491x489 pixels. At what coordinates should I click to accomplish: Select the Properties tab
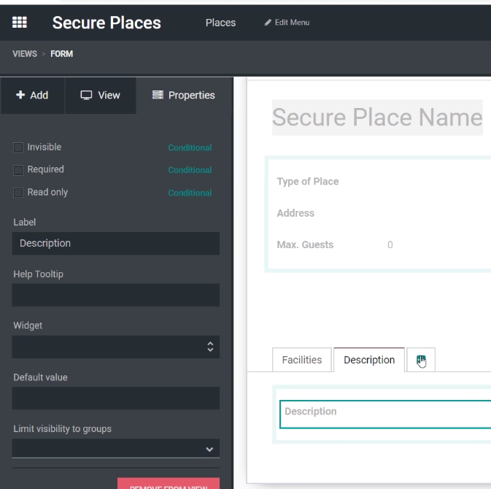(x=184, y=95)
